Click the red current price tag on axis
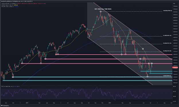The height and width of the screenshot is (107, 179). click(x=175, y=67)
